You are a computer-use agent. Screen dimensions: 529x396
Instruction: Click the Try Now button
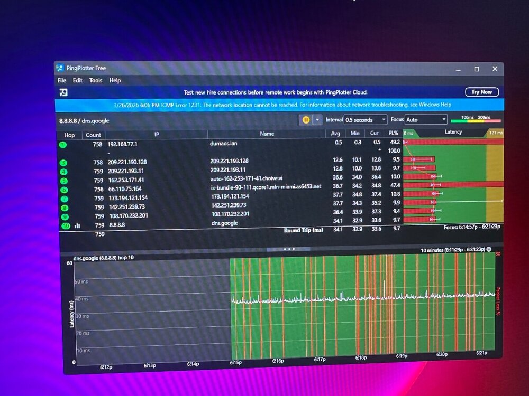tap(481, 92)
